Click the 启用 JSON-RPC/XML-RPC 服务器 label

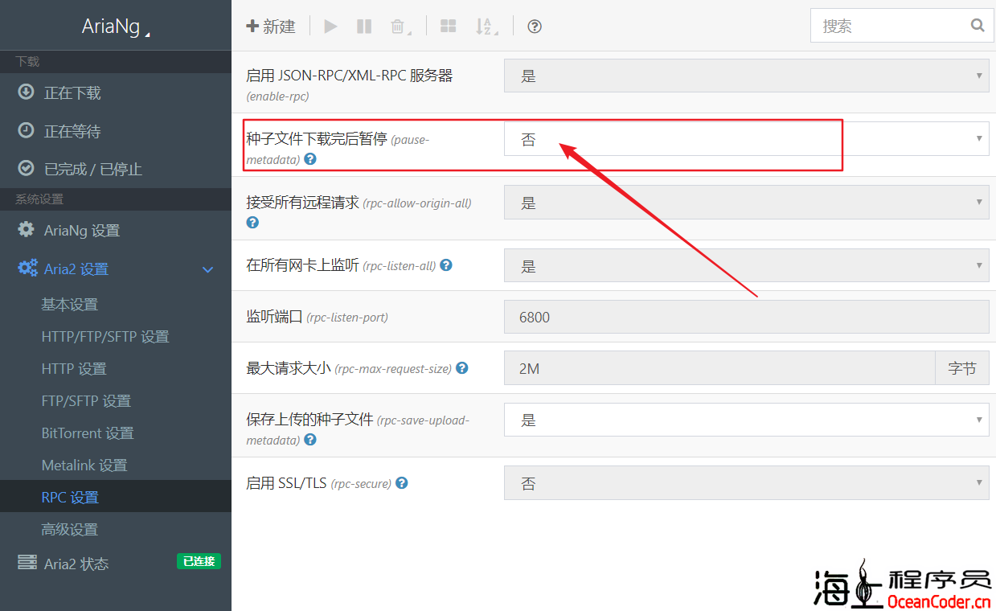350,76
